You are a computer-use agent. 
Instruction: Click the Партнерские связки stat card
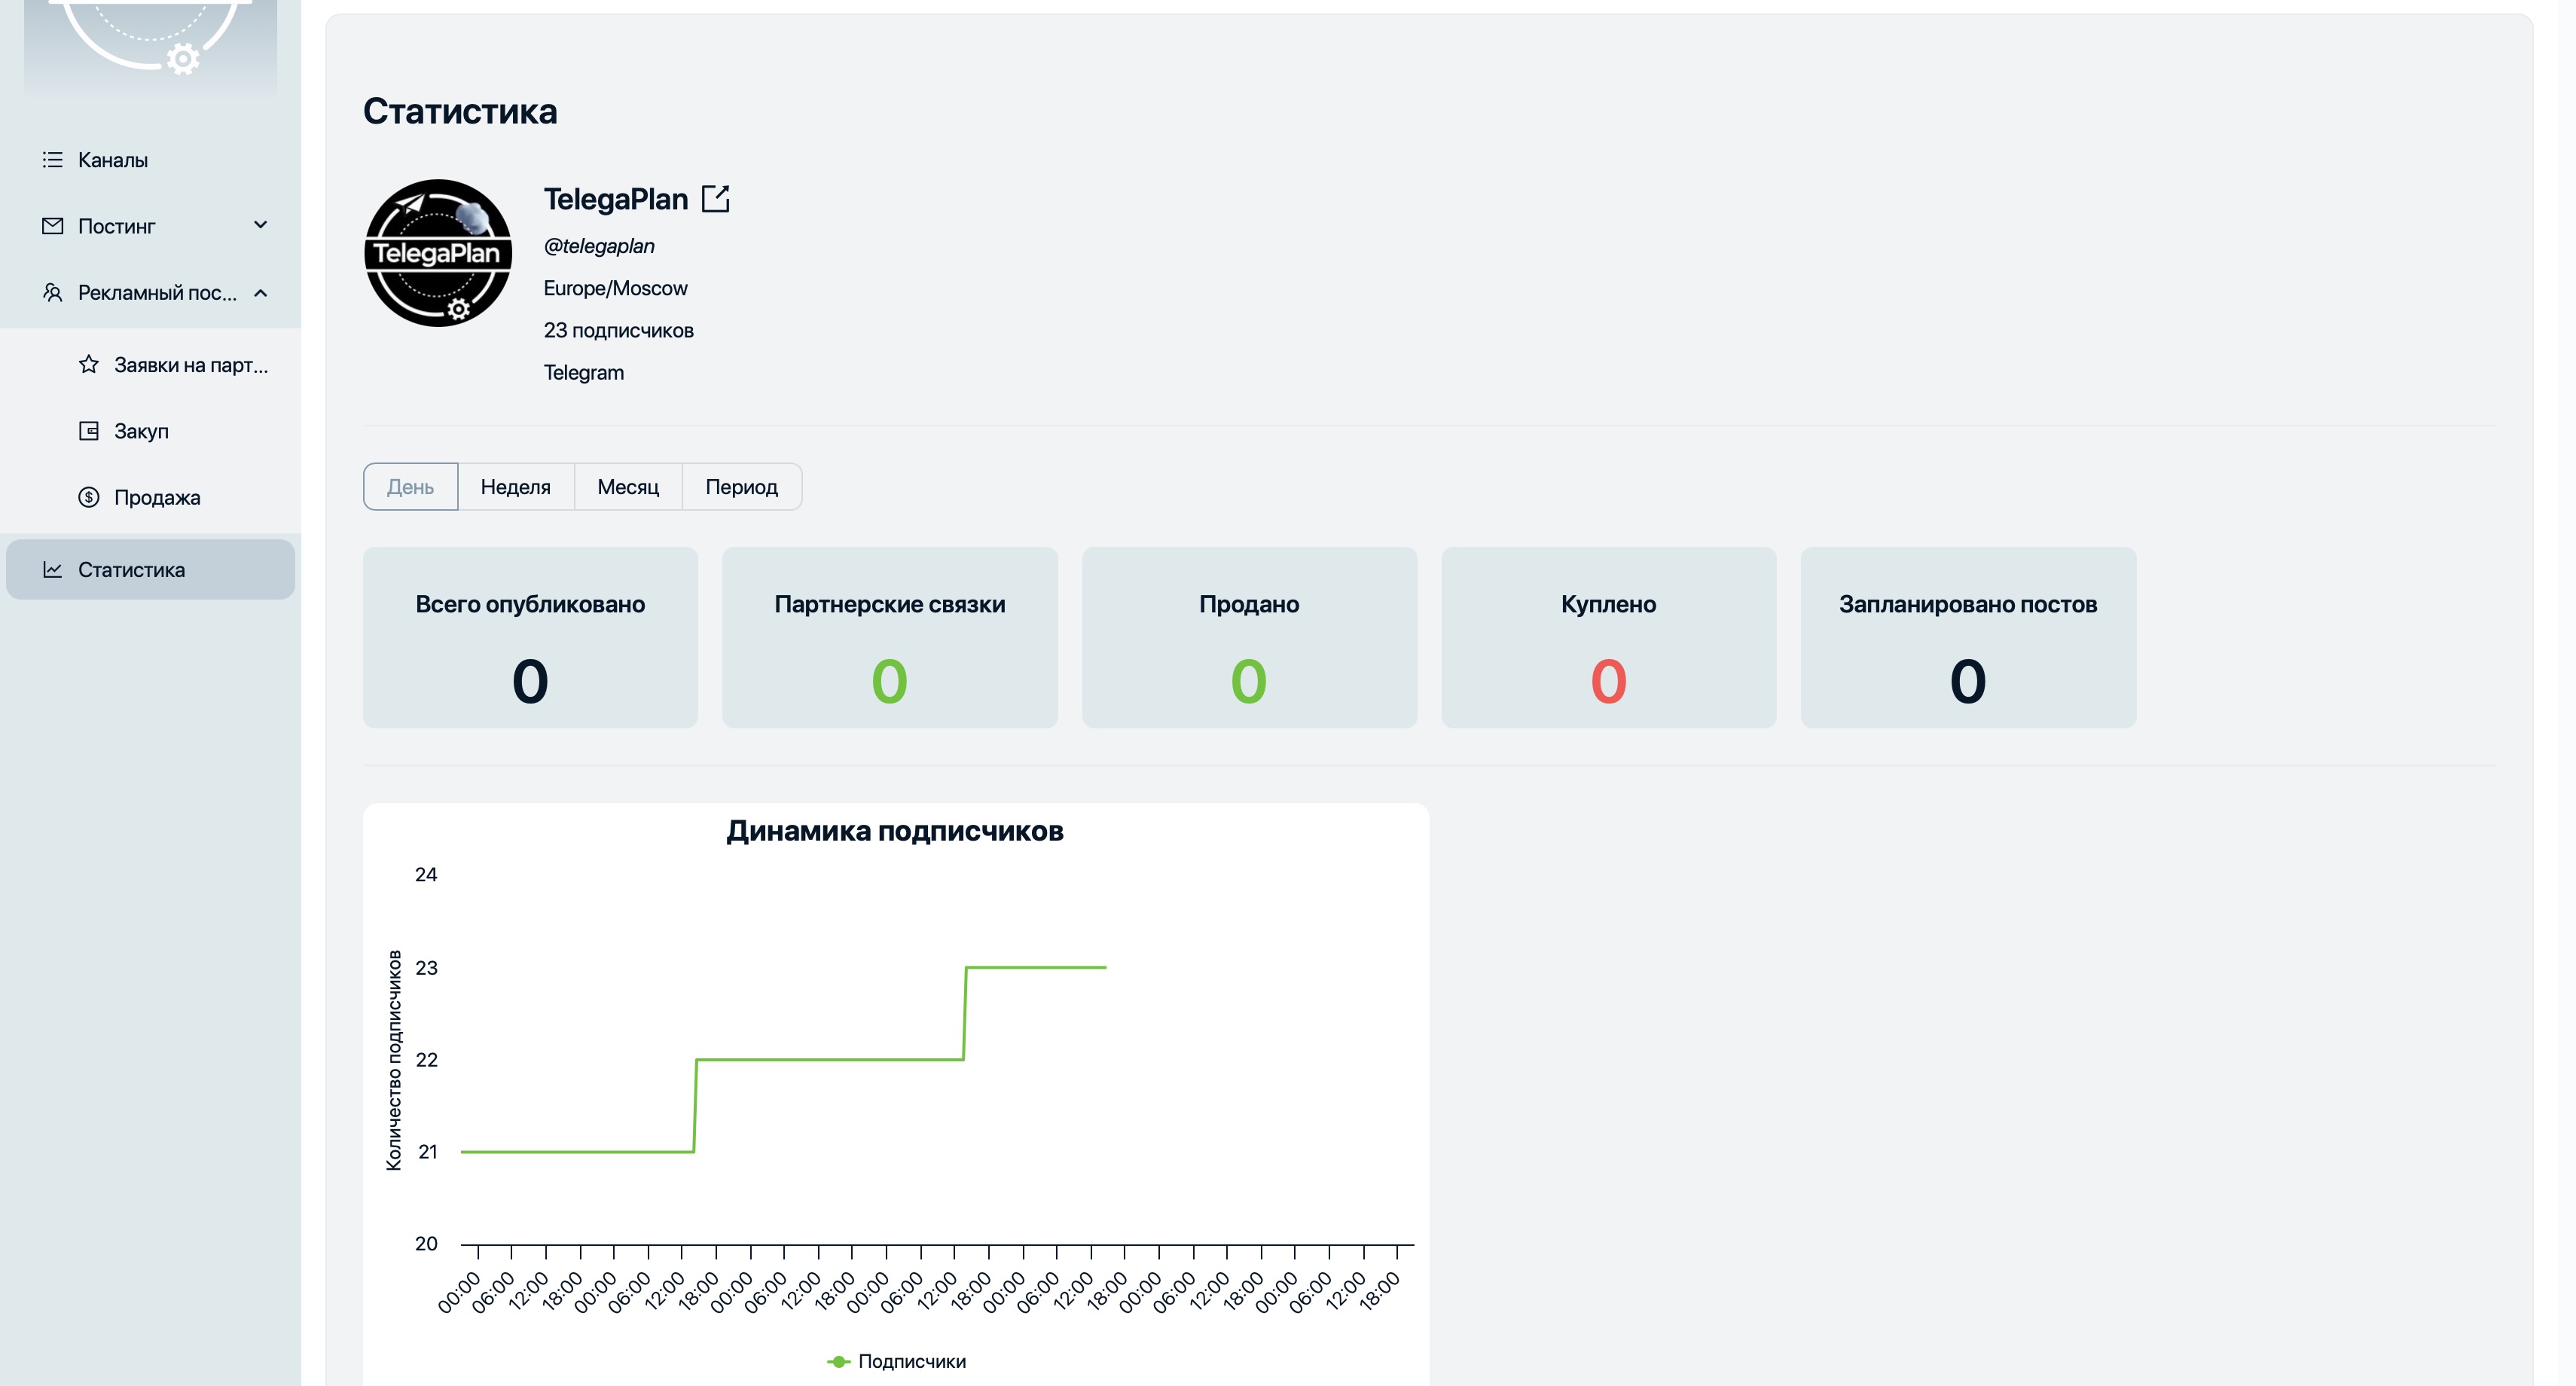(x=890, y=638)
